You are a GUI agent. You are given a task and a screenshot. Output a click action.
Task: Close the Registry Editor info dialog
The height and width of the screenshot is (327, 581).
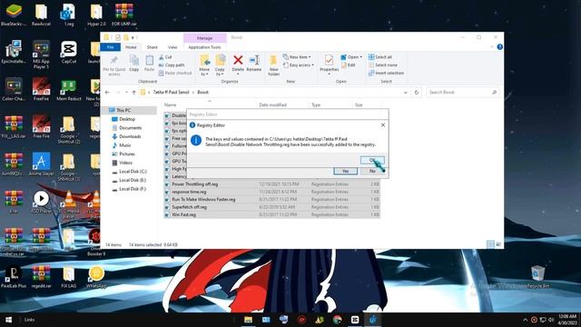pyautogui.click(x=383, y=125)
